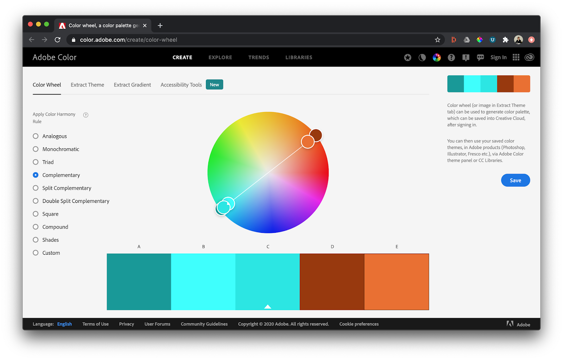Click the browser forward arrow
This screenshot has width=563, height=360.
[44, 40]
